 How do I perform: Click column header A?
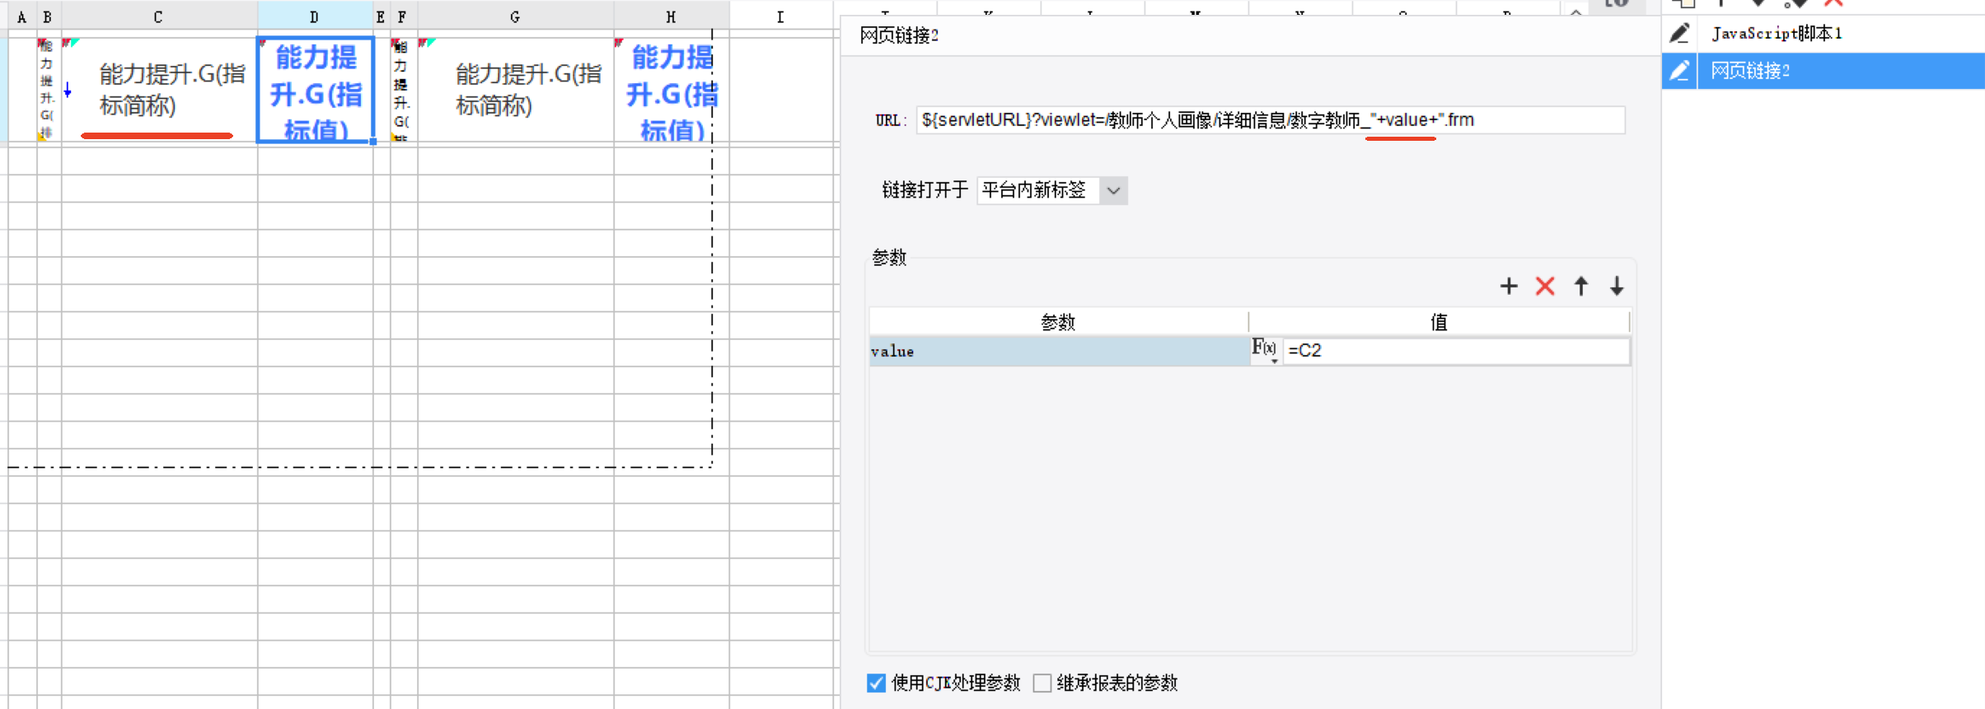tap(22, 16)
